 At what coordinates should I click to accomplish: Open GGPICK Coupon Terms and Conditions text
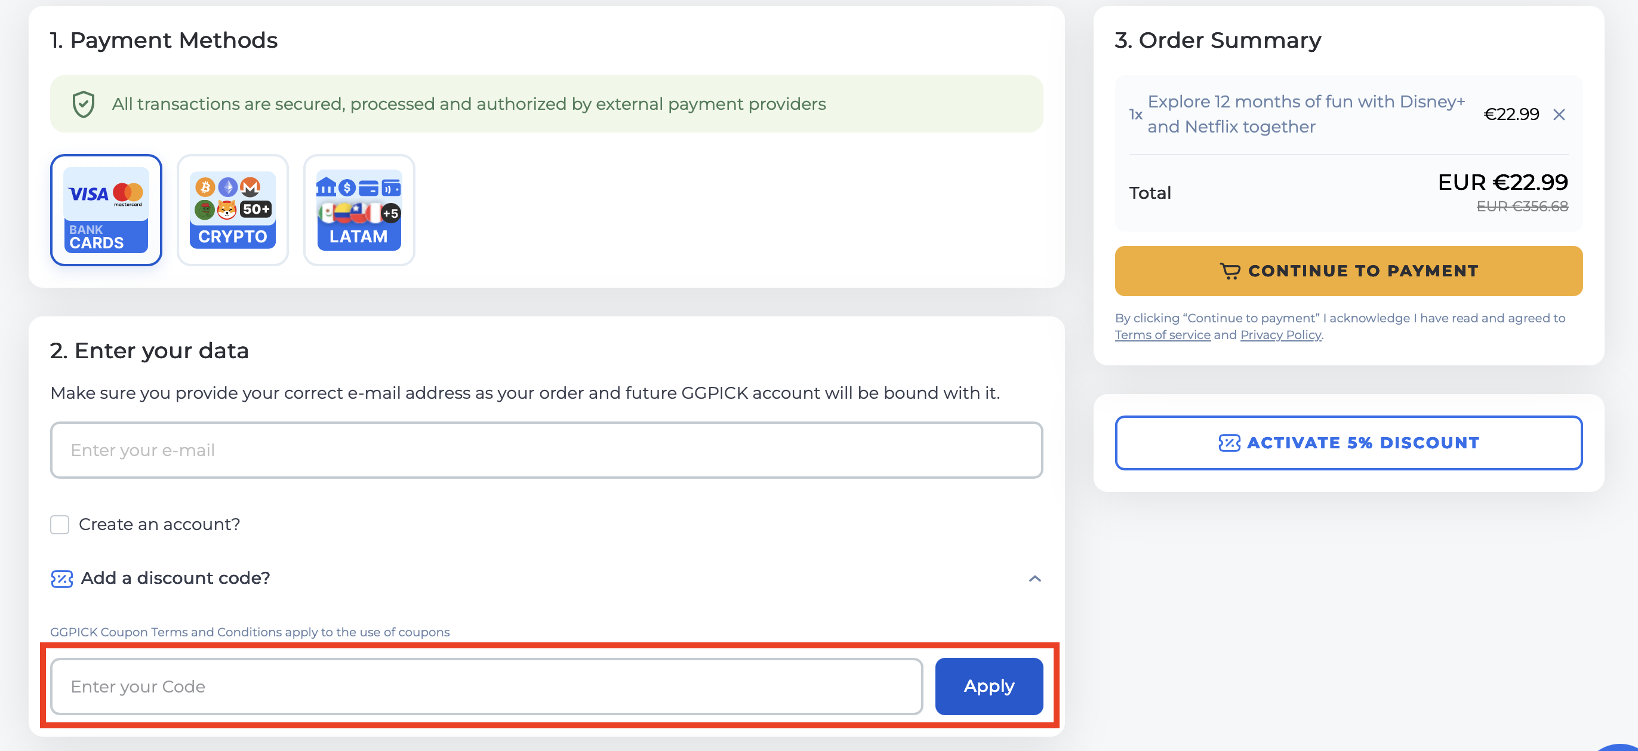(250, 632)
